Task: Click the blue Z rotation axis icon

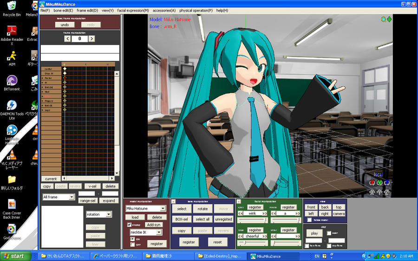Action: [387, 183]
